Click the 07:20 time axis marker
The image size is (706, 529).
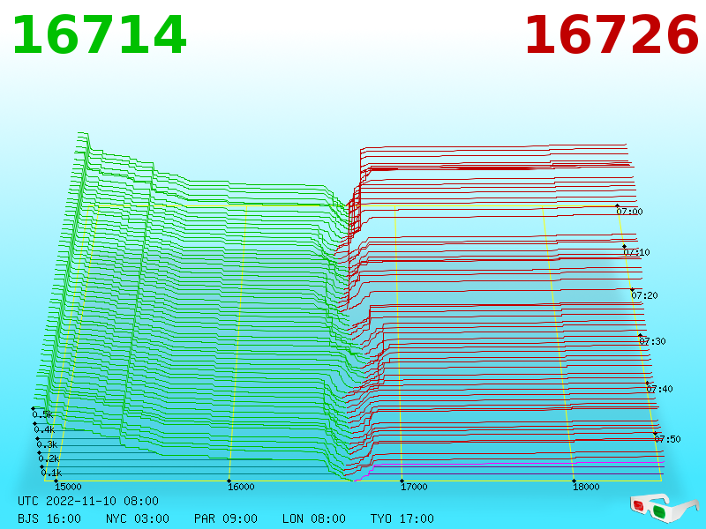click(x=644, y=295)
